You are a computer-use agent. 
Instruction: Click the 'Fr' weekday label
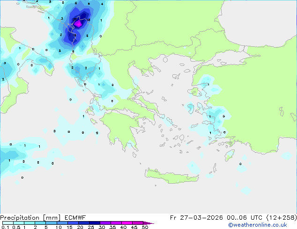[173, 218]
